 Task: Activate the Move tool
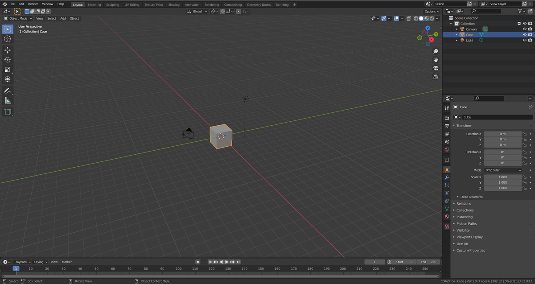click(8, 50)
